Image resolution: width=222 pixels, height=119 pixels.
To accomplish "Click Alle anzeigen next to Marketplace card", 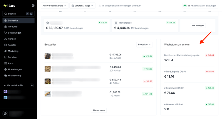I will coord(198,26).
